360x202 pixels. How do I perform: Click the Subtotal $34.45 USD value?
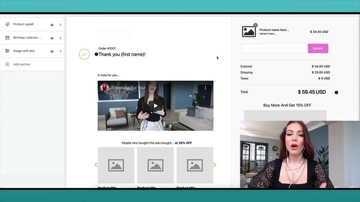pos(321,66)
